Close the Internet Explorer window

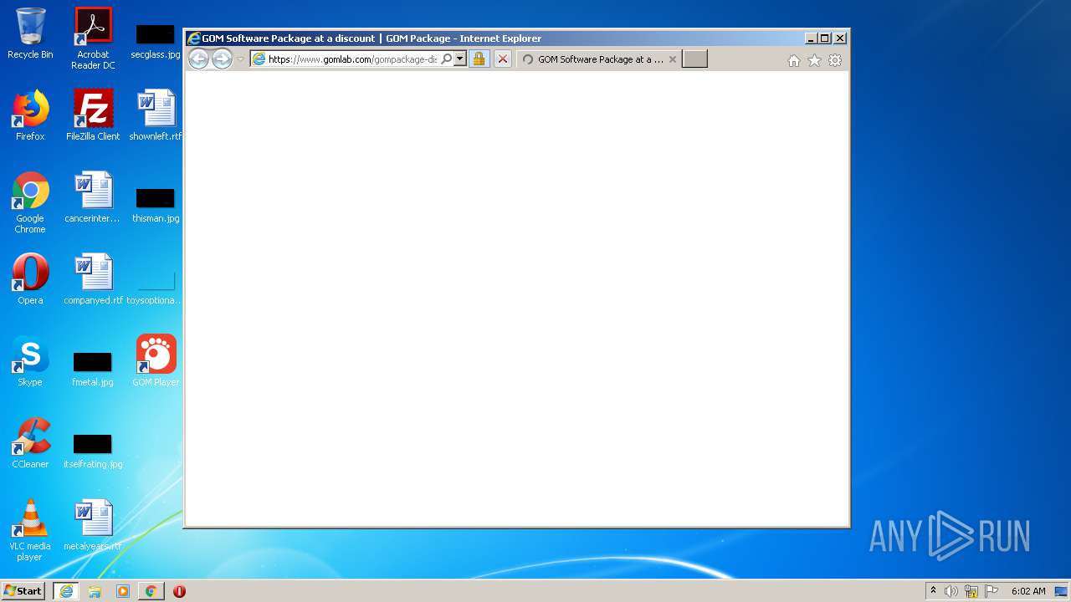(840, 38)
